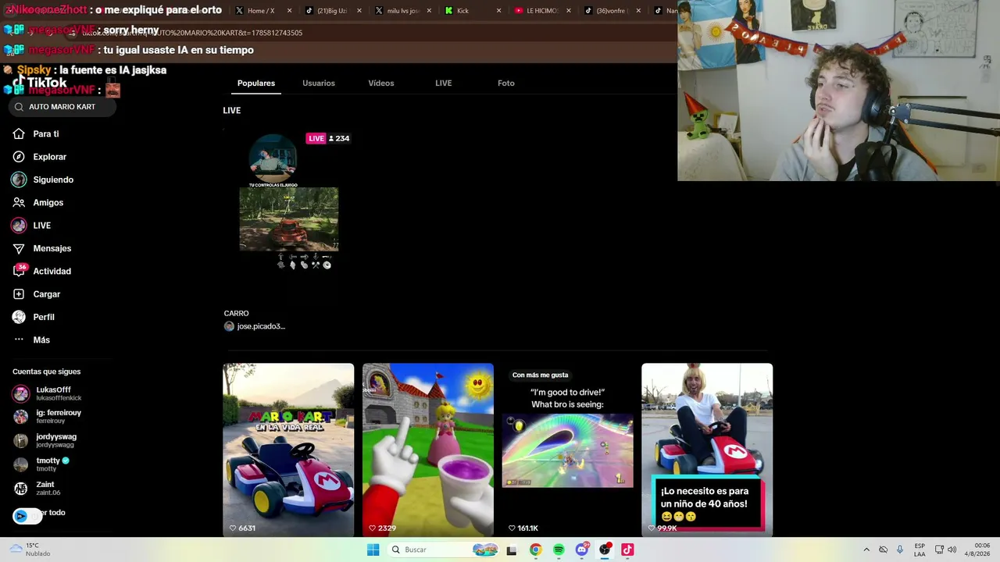Switch to the Foto tab

506,83
